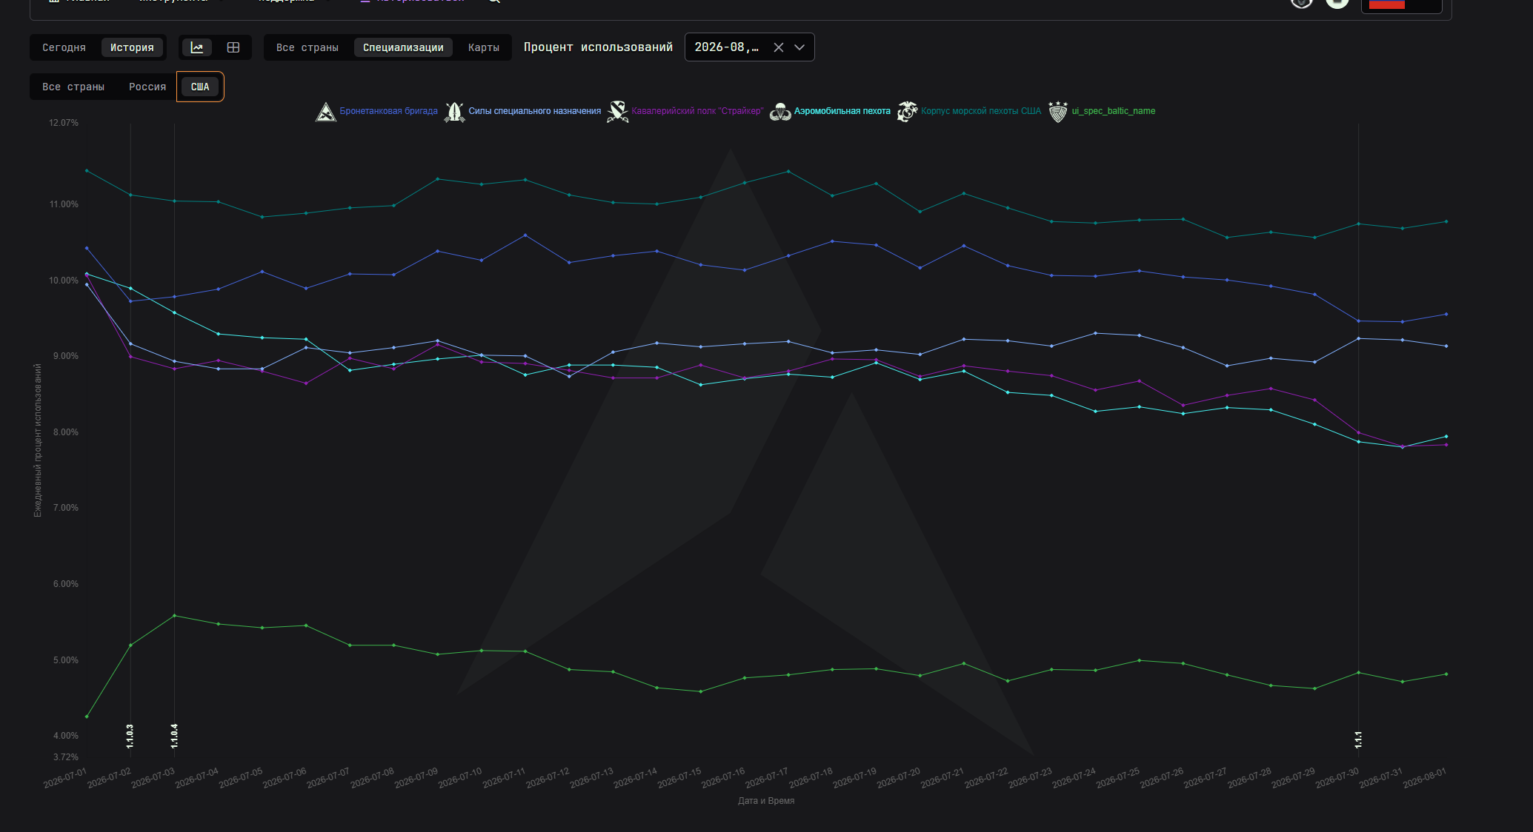Select the История tab
Viewport: 1533px width, 832px height.
point(132,47)
